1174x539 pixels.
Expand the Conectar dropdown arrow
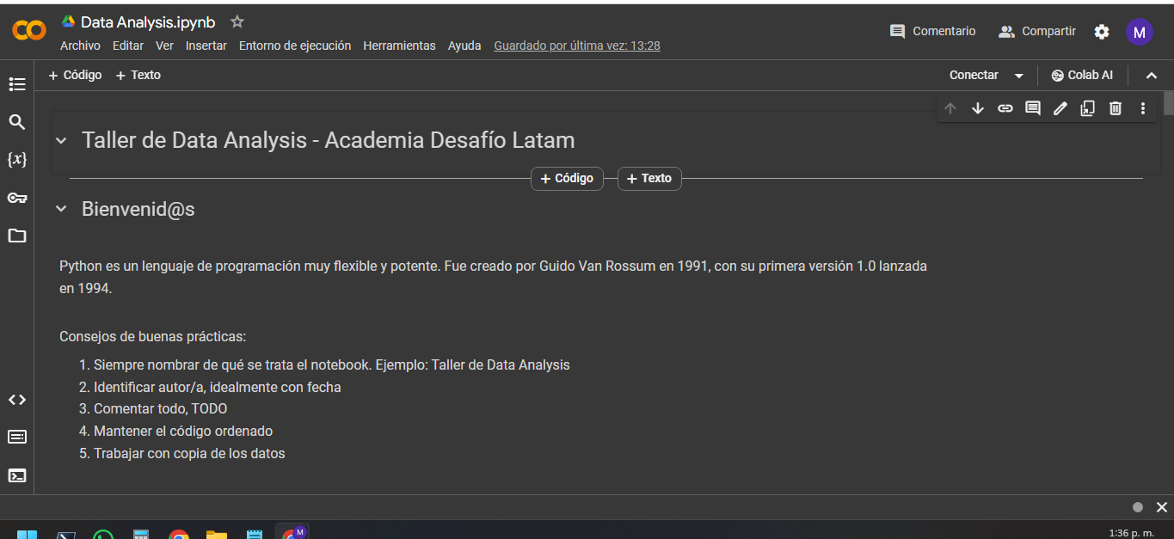tap(1020, 75)
